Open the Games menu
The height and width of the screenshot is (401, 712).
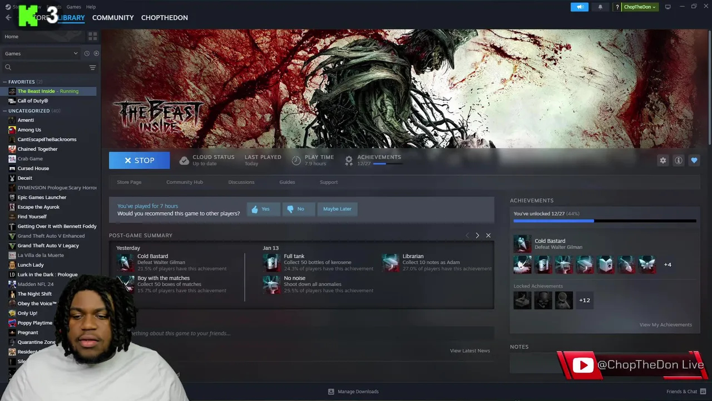coord(73,7)
